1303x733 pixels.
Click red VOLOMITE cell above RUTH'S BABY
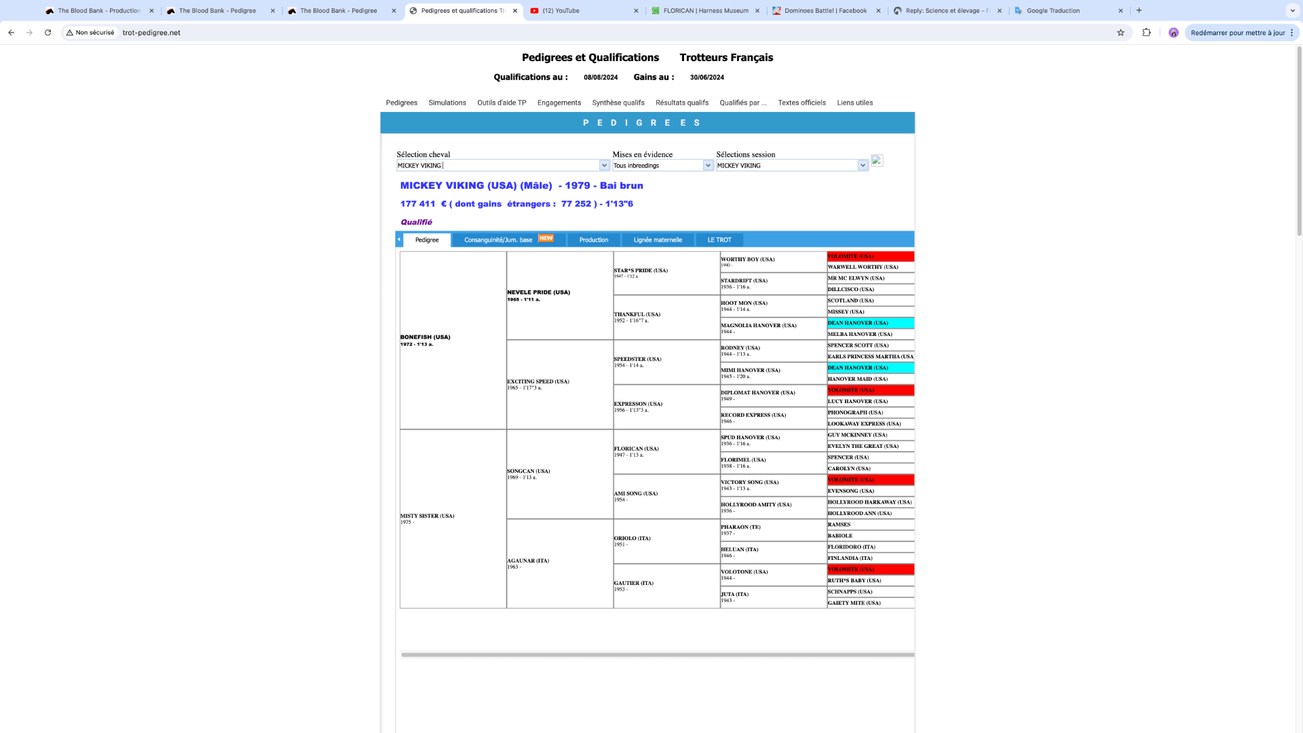(x=871, y=569)
